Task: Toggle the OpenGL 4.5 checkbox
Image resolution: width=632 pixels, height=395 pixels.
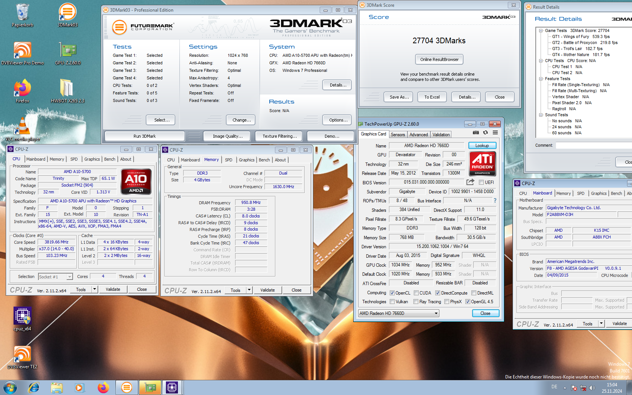Action: 468,302
